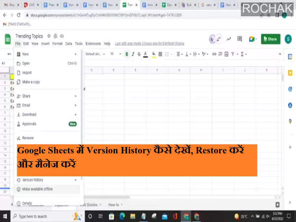This screenshot has width=296, height=222.
Task: Click the fill color paint bucket
Action: click(154, 54)
